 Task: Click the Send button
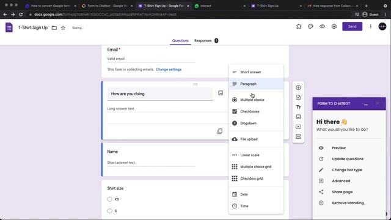(x=352, y=26)
